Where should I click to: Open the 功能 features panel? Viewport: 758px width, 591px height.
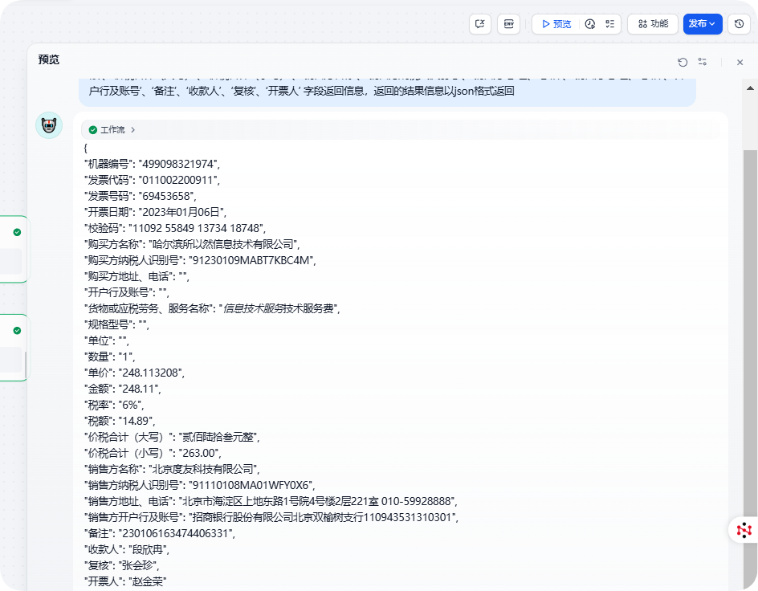[653, 23]
